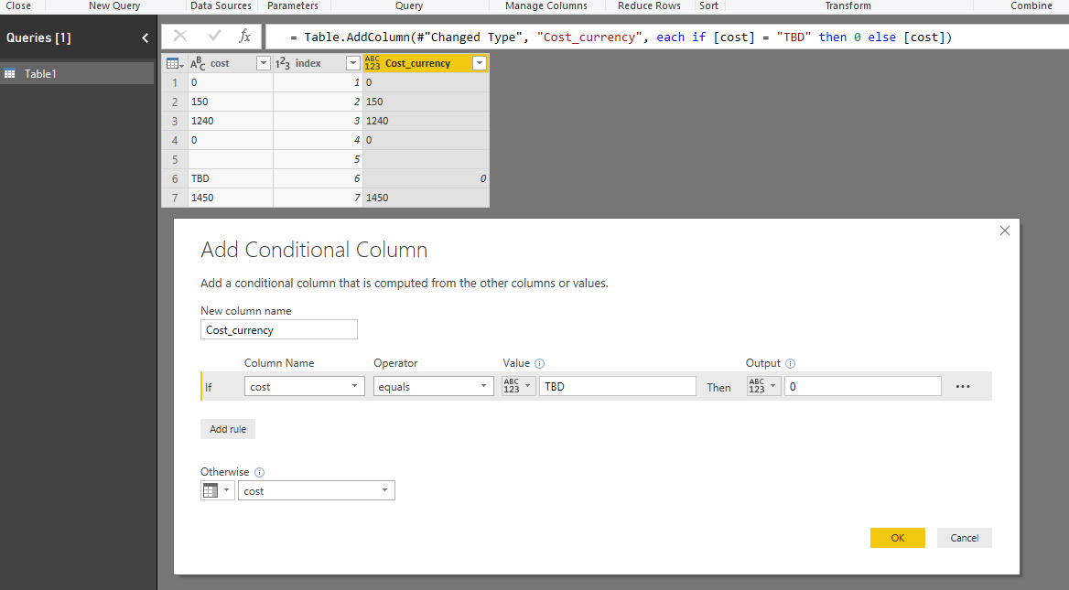Screen dimensions: 1069x590
Task: Open the Reduce Rows ribbon group
Action: tap(649, 5)
